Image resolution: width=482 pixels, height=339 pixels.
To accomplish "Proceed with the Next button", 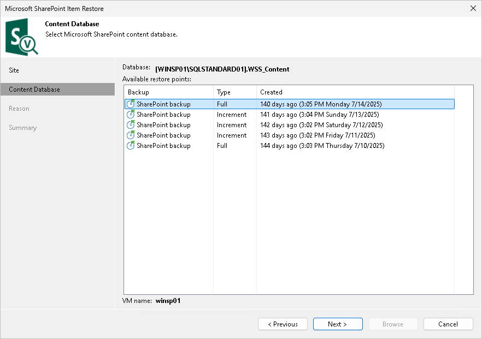I will click(x=338, y=324).
